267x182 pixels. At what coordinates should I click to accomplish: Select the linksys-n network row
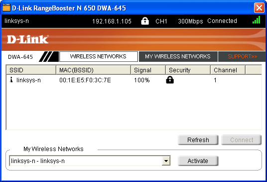point(134,80)
